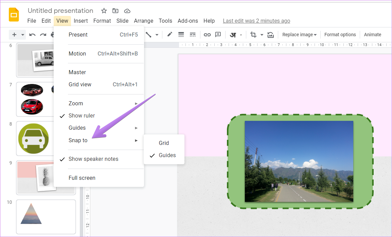Click the Reset image icon
Screen dimensions: 392x237
[271, 34]
